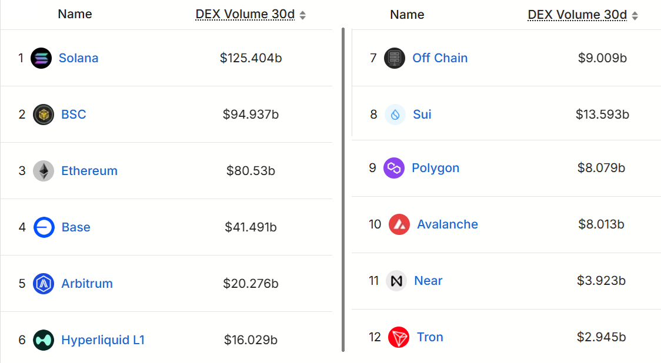Sort right table by DEX Volume 30d
The image size is (661, 363).
click(576, 14)
